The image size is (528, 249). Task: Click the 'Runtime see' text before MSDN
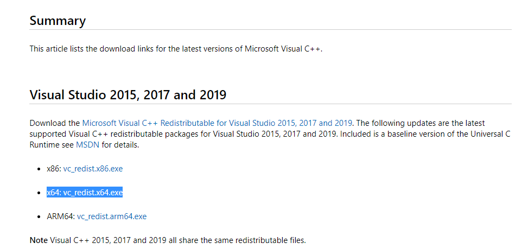52,145
